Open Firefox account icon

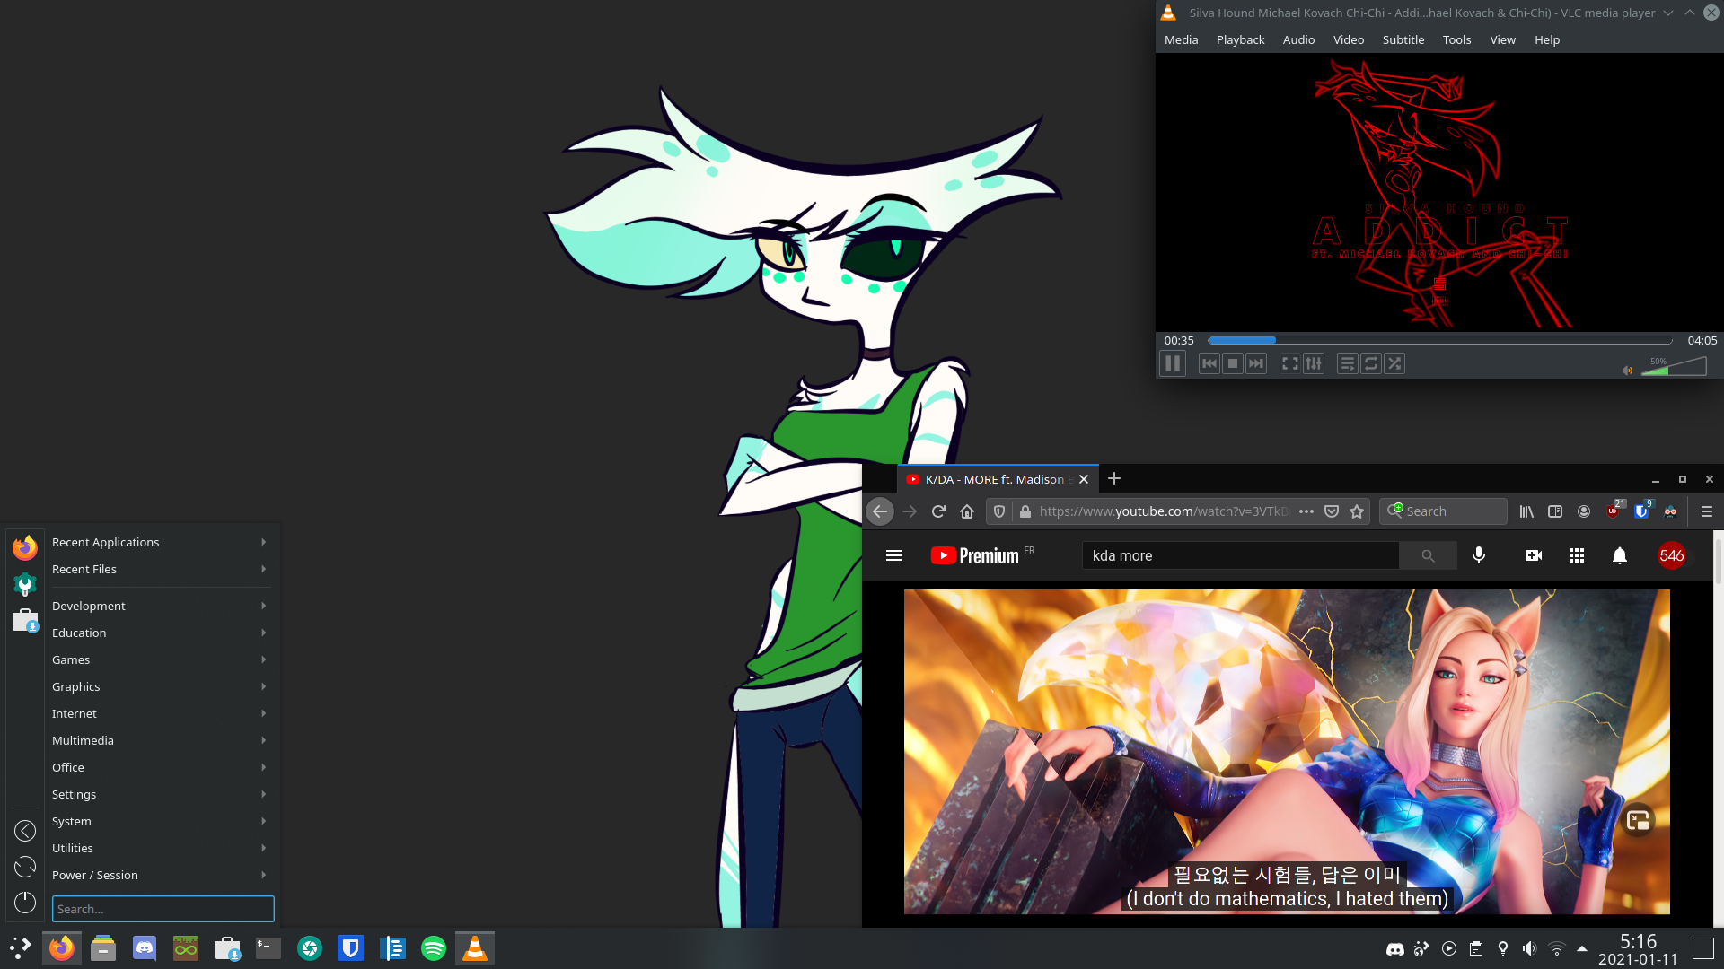click(1584, 511)
